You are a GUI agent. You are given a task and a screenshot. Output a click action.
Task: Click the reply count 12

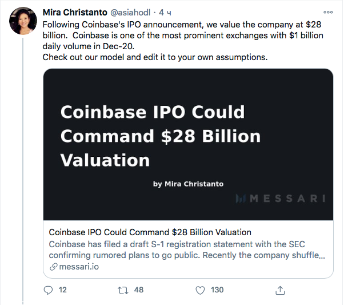(x=63, y=290)
